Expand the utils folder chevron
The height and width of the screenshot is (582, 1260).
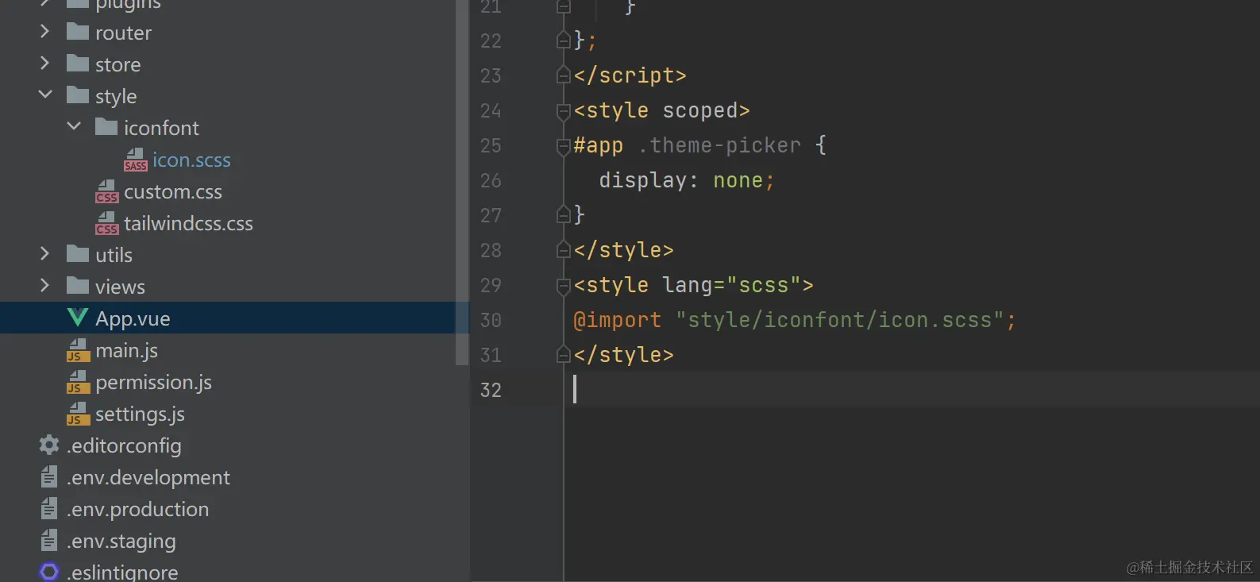(44, 254)
